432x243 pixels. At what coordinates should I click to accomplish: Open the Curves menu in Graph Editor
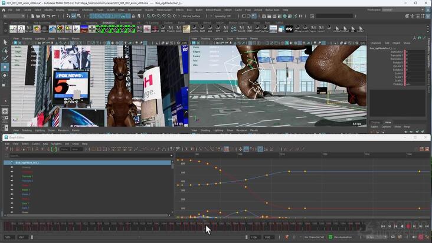35,144
